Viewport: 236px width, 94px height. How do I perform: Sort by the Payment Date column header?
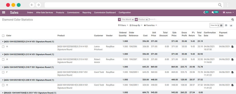(x=223, y=34)
